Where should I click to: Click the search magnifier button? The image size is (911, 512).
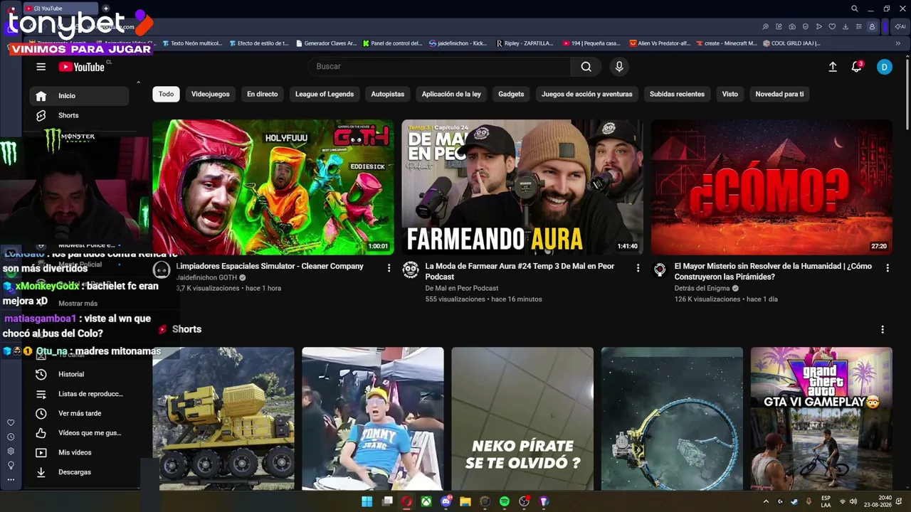click(x=586, y=67)
